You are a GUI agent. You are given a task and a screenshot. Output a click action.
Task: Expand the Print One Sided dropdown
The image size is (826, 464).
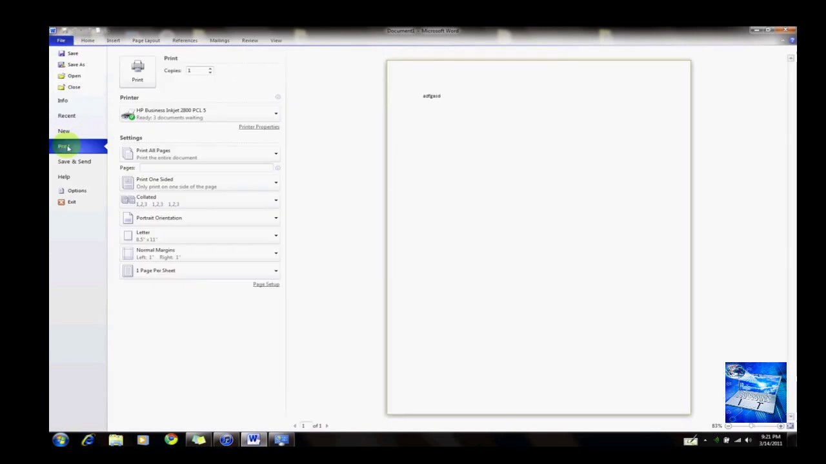click(200, 183)
